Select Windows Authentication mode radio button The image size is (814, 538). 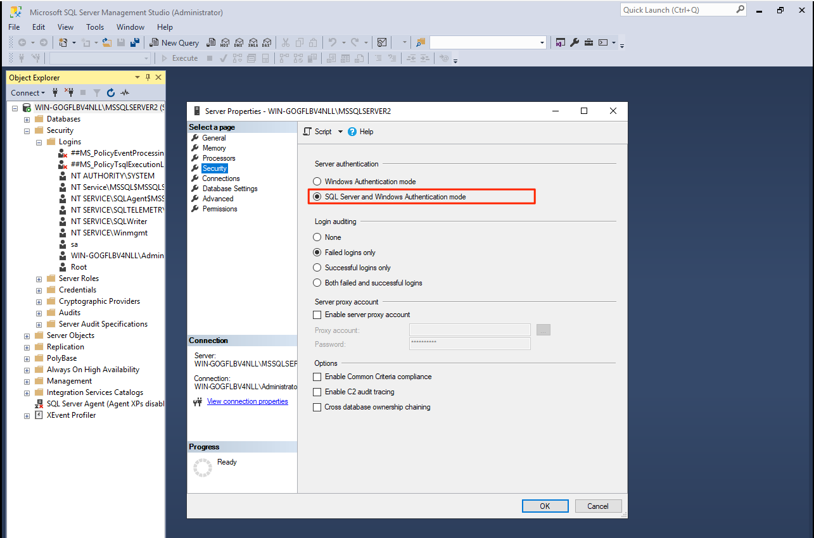point(317,182)
